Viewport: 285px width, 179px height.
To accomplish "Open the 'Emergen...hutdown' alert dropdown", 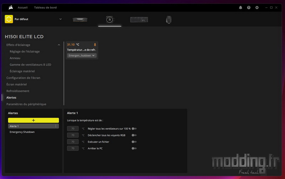I will click(x=82, y=55).
